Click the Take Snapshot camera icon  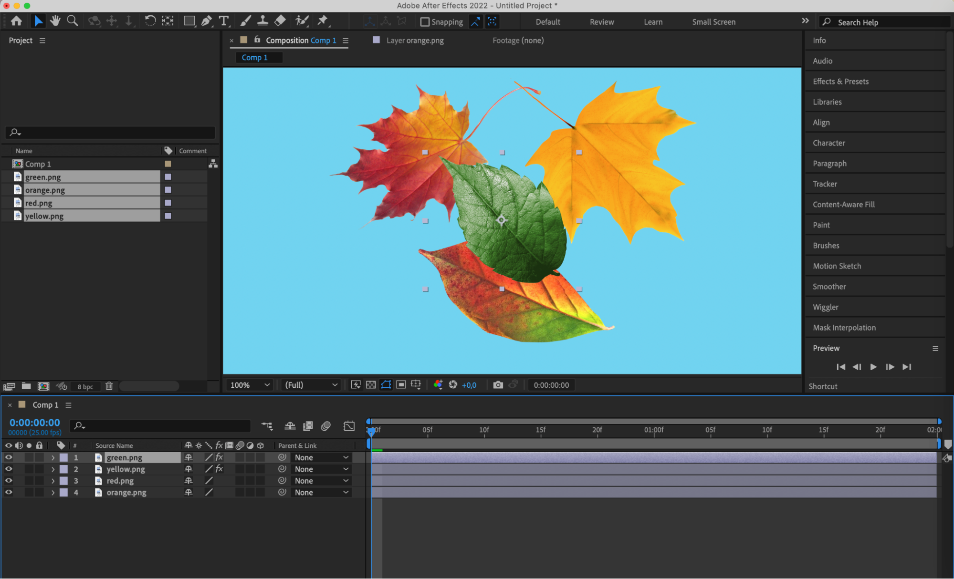click(498, 385)
